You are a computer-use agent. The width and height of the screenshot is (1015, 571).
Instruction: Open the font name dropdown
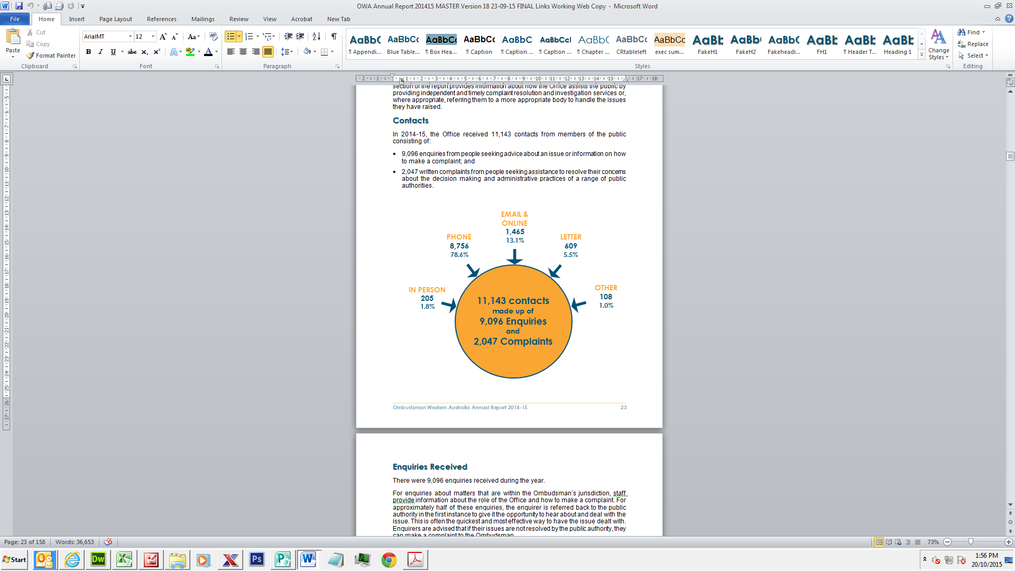(x=130, y=36)
